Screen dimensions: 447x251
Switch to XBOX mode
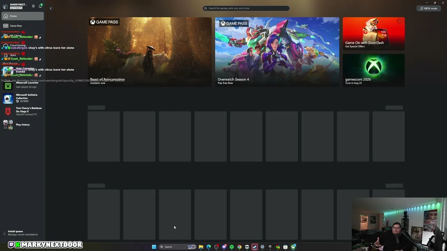pos(428,8)
